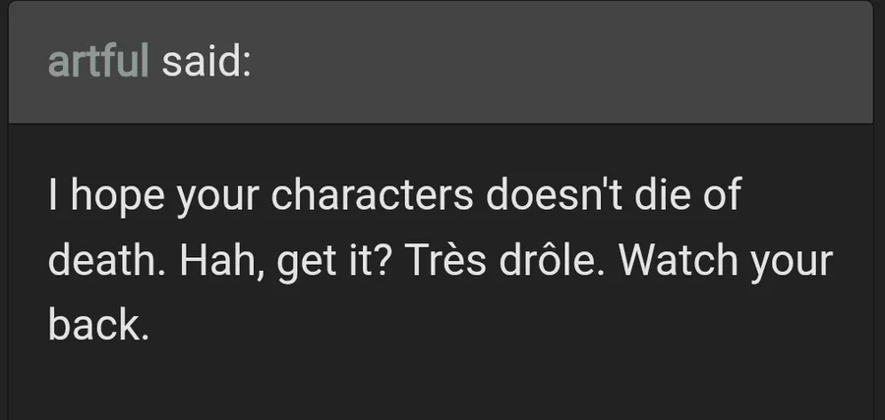The height and width of the screenshot is (420, 885).
Task: Click empty quote body area below "back."
Action: click(x=441, y=383)
